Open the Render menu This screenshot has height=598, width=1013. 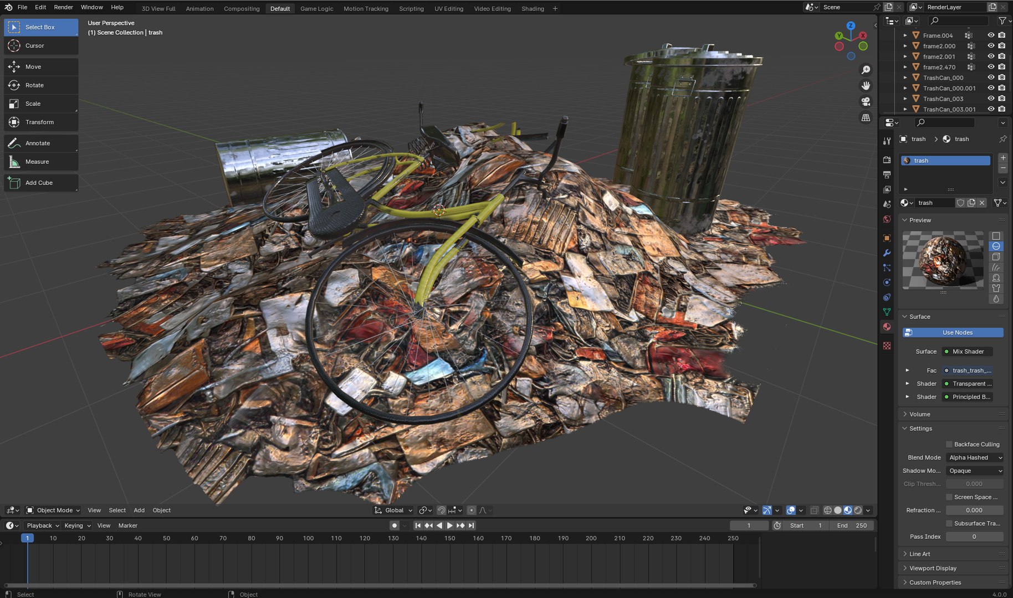coord(63,7)
